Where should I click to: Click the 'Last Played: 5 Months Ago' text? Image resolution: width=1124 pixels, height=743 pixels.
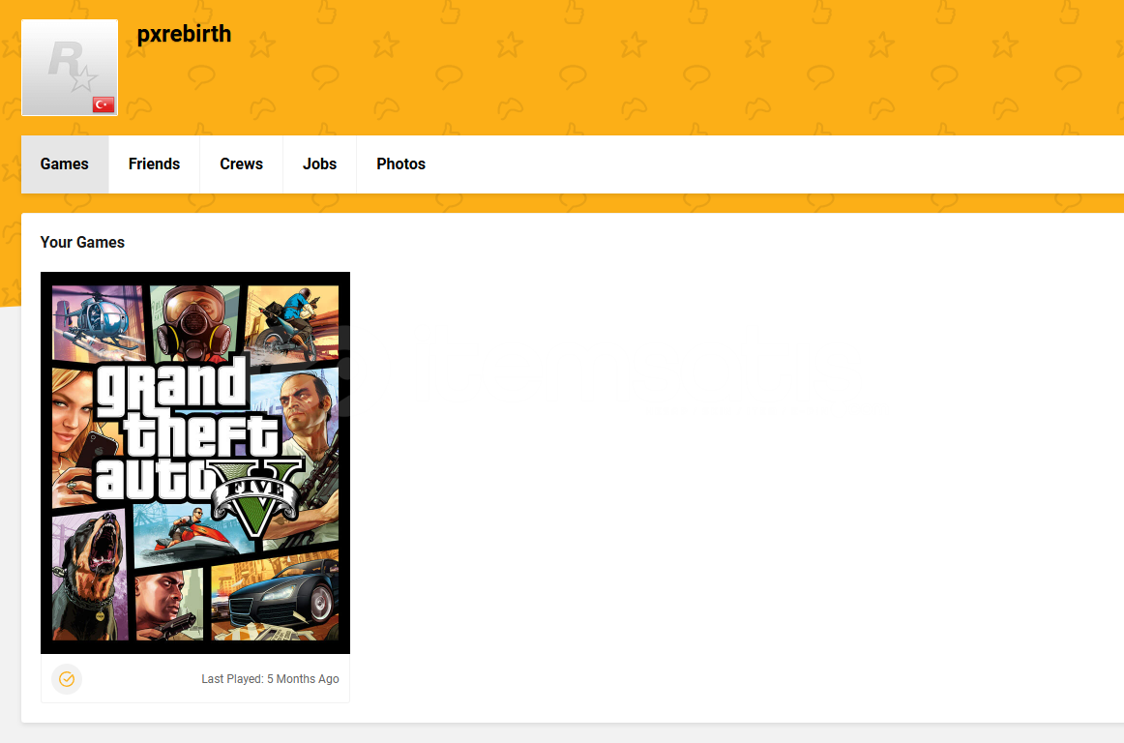[270, 679]
